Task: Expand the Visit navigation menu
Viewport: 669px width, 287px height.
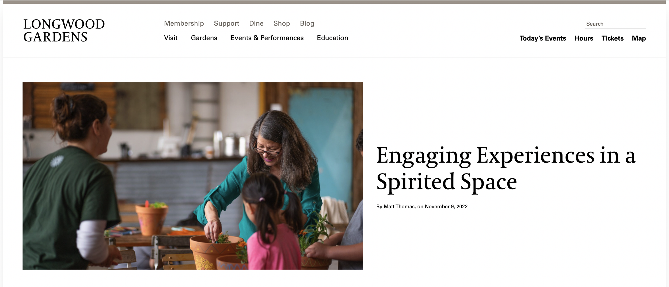Action: coord(171,38)
